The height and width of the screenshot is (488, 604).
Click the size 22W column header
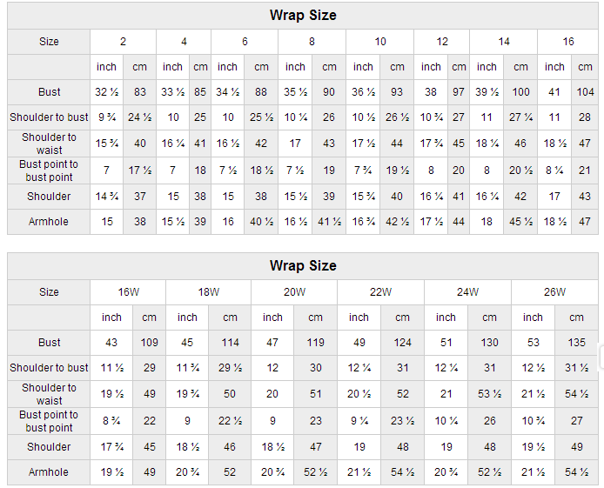point(380,292)
